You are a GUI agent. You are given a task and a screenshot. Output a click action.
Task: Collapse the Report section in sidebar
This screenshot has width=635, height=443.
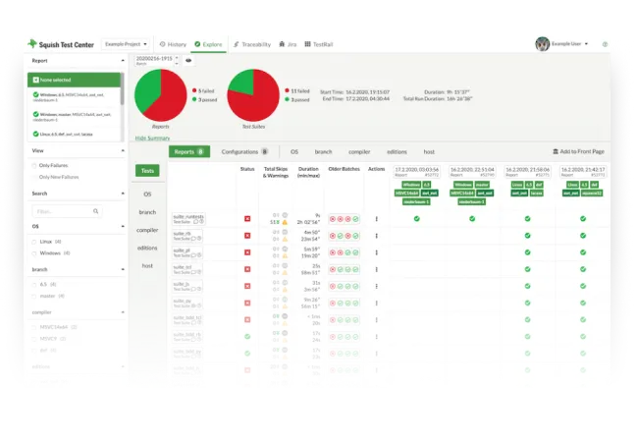122,61
